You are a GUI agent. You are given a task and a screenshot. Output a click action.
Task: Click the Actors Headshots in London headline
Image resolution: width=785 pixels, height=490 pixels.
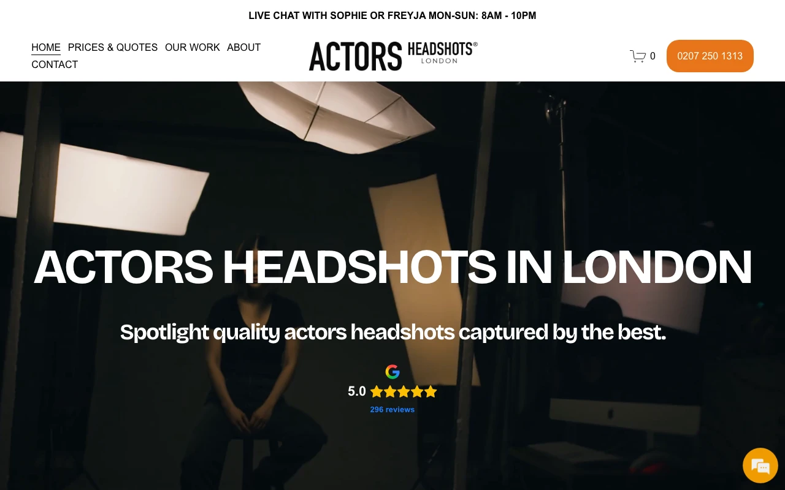click(392, 266)
